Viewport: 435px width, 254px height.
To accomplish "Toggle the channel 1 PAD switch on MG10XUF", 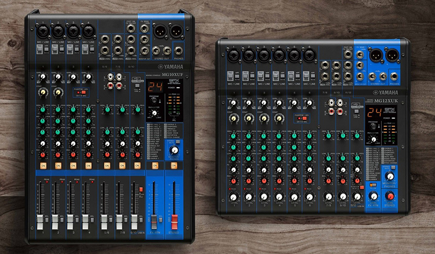I will (x=40, y=49).
